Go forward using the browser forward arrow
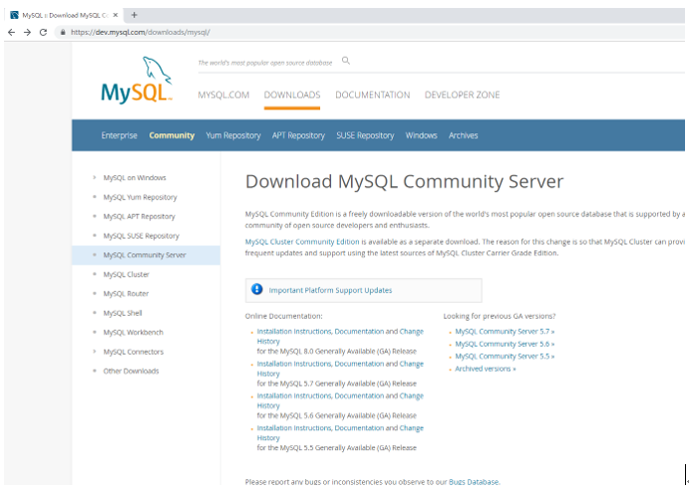This screenshot has height=496, width=689. [27, 32]
